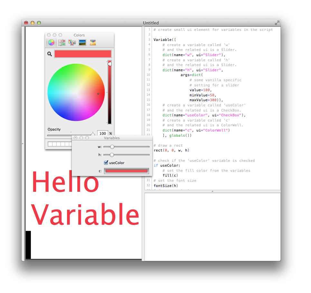Click the 'if useColor:' code line
Screen dimensions: 311x293
click(x=167, y=165)
